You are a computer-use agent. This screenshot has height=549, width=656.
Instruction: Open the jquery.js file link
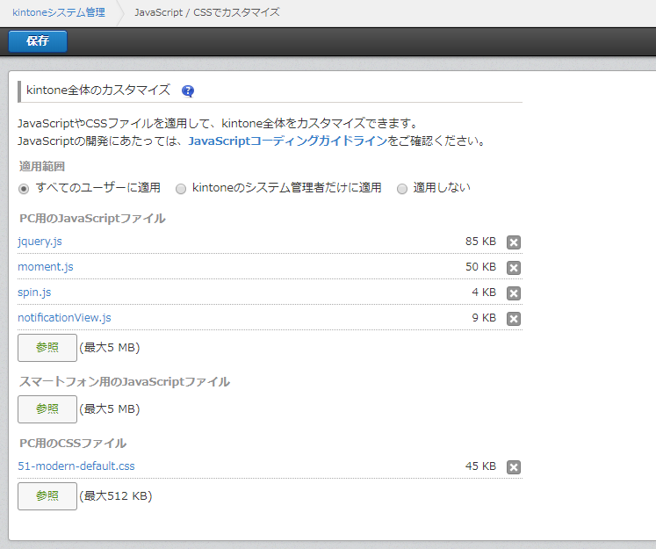(x=40, y=242)
